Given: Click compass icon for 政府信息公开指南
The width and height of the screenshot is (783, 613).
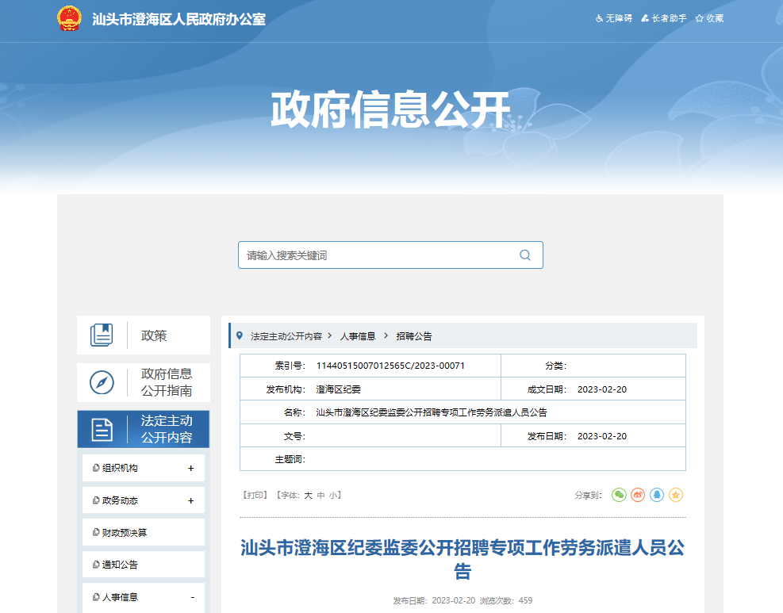Looking at the screenshot, I should (x=102, y=382).
